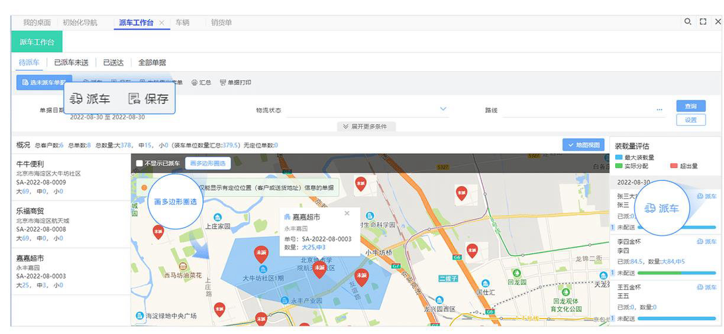Toggle the 不显示已派车 checkbox

pos(139,164)
